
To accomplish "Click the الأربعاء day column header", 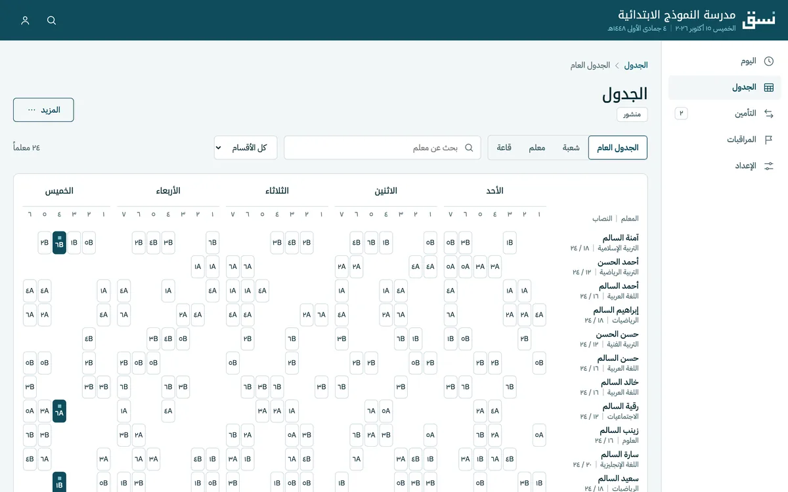I will click(x=168, y=191).
